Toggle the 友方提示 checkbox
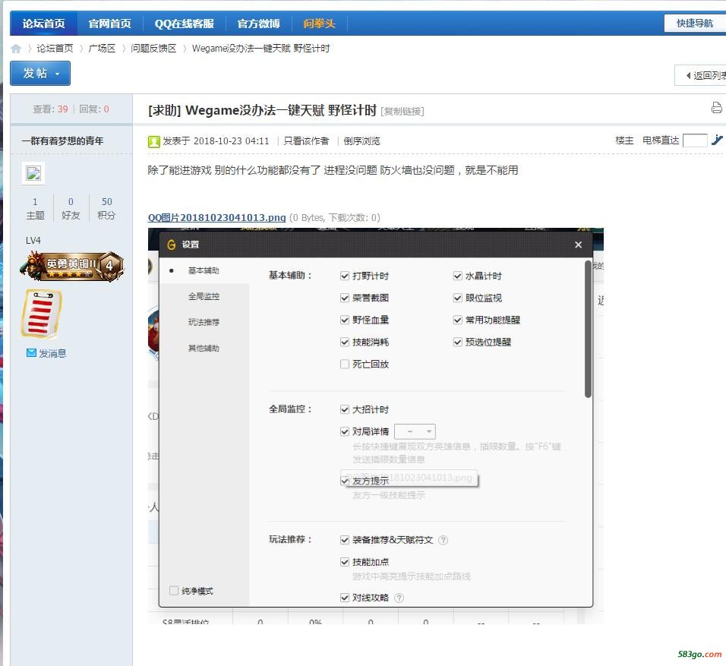 [x=345, y=481]
